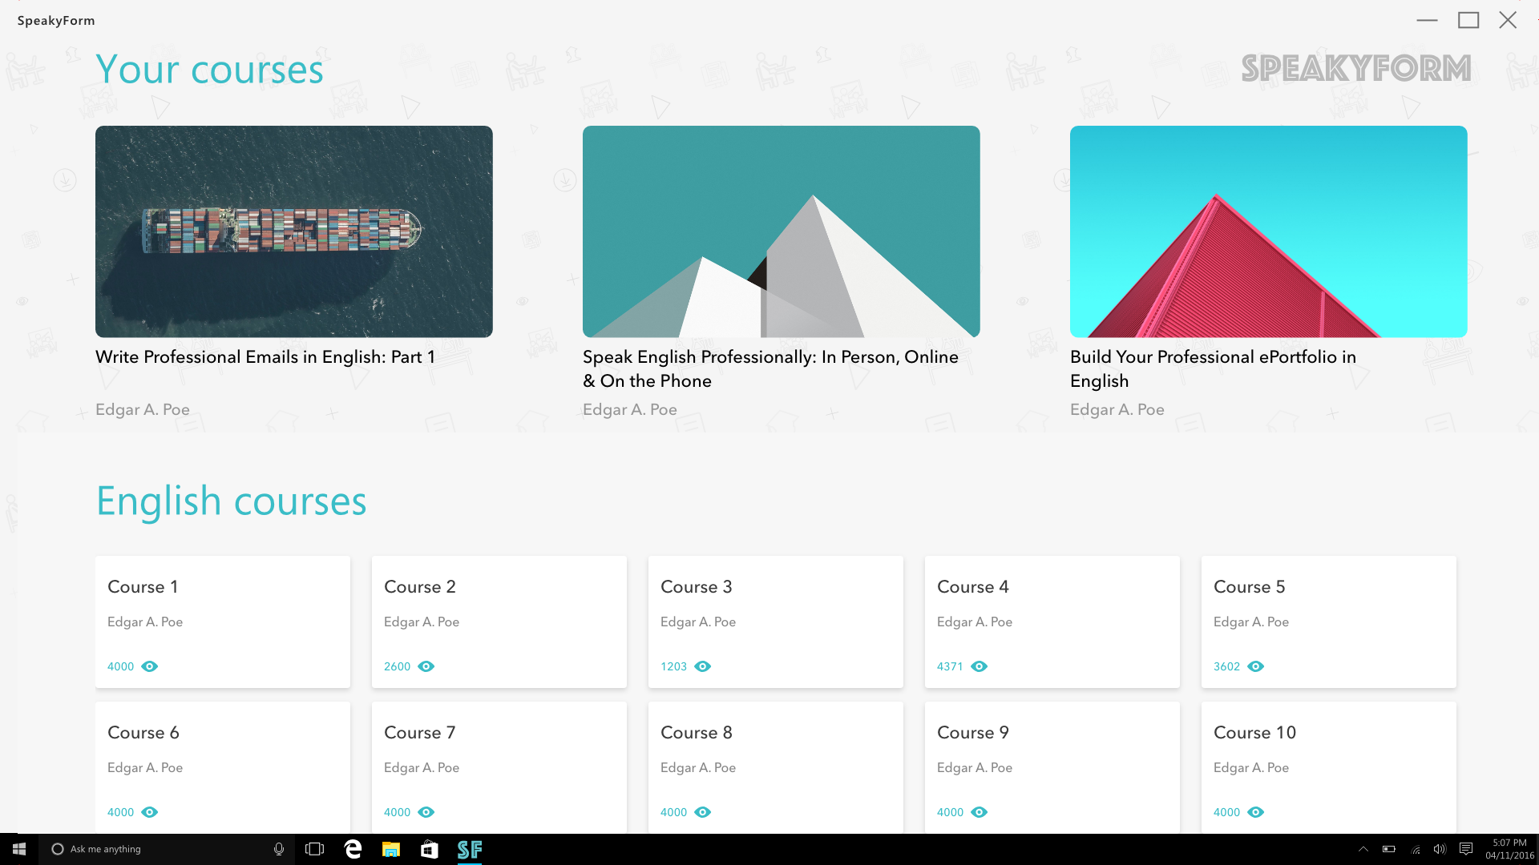Click Edgar A. Poe under ePortfolio course
The width and height of the screenshot is (1539, 865).
coord(1117,410)
